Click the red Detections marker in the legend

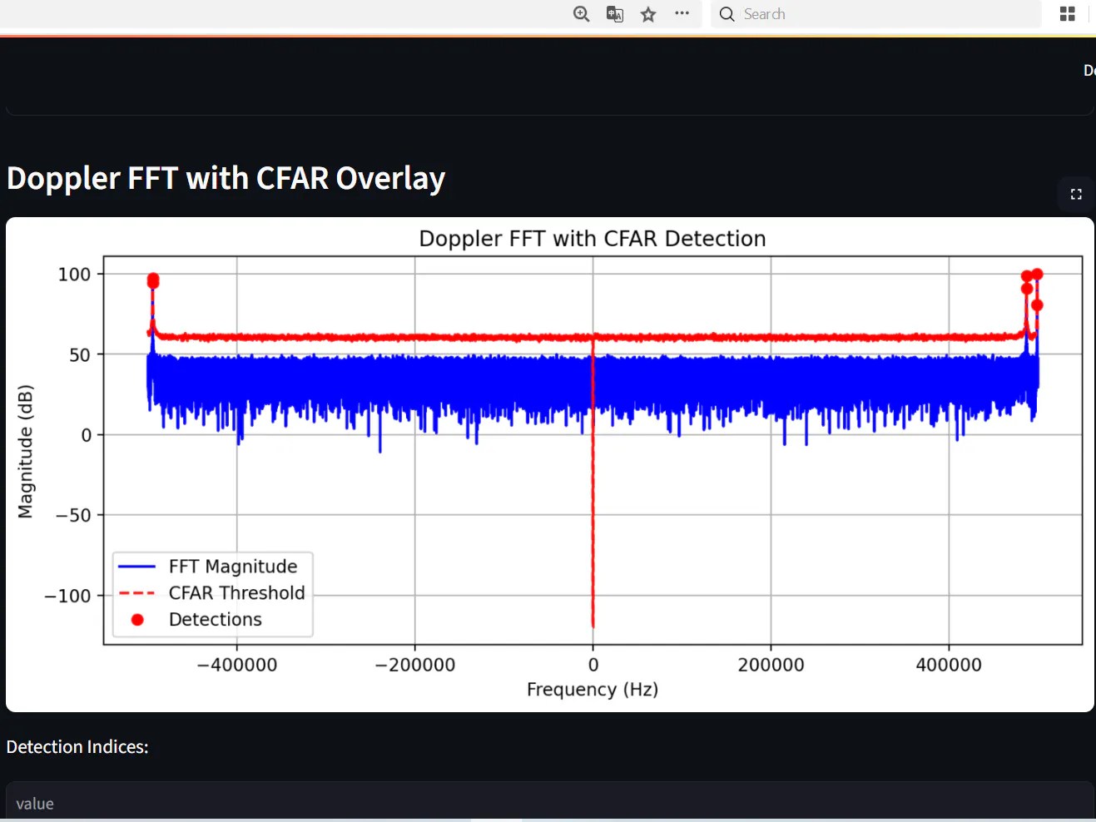pyautogui.click(x=136, y=619)
